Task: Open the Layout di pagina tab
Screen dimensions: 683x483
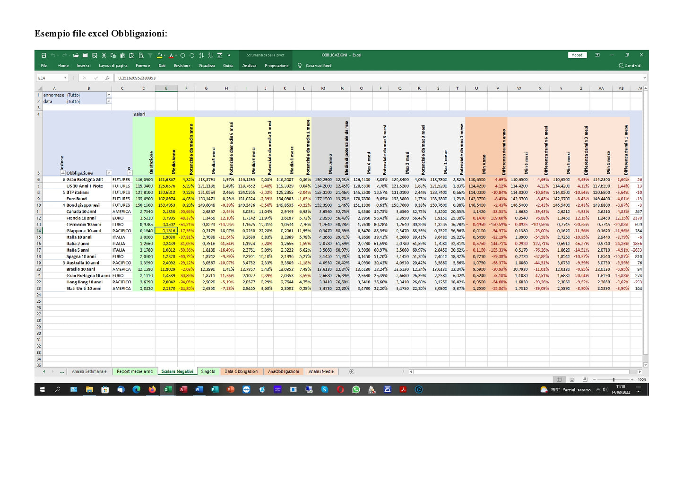Action: click(x=113, y=66)
